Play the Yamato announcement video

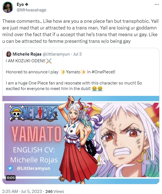point(81,140)
